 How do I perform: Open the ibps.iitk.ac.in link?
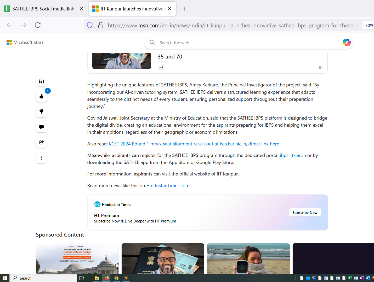[293, 155]
